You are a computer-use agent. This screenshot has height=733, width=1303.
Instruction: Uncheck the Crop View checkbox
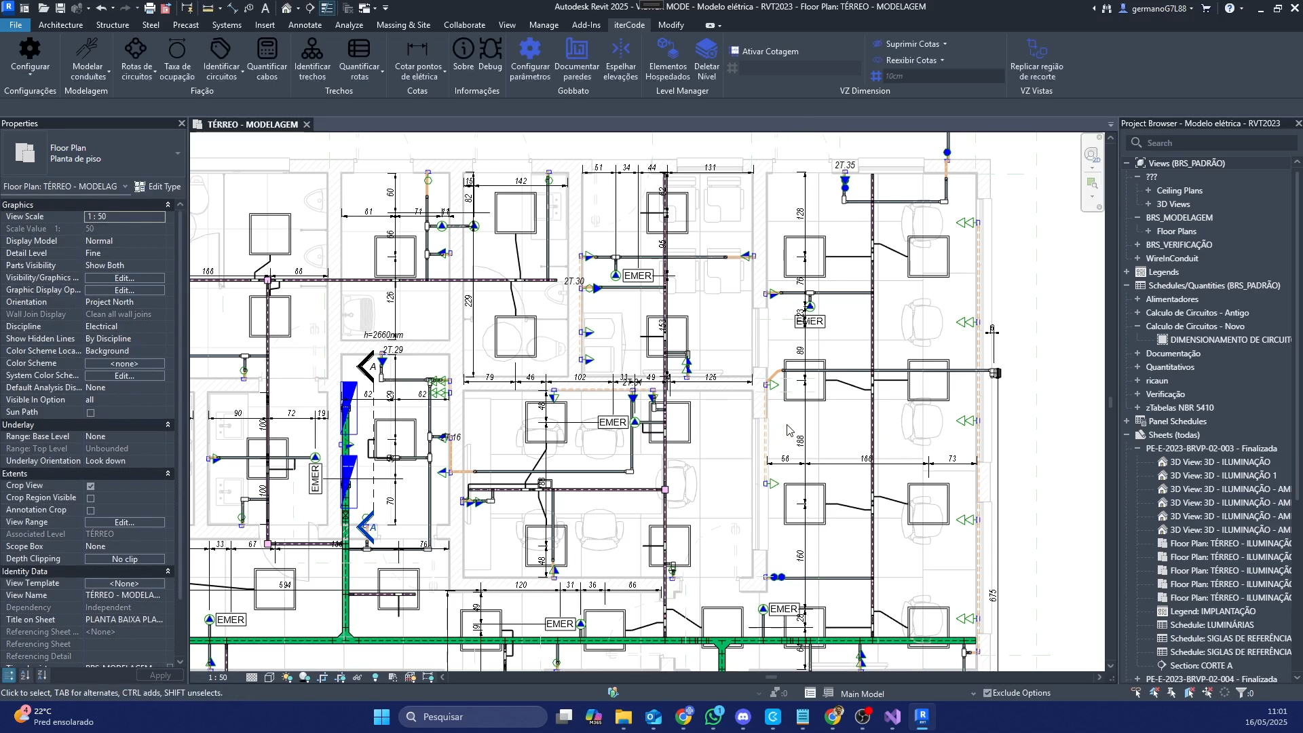coord(90,486)
